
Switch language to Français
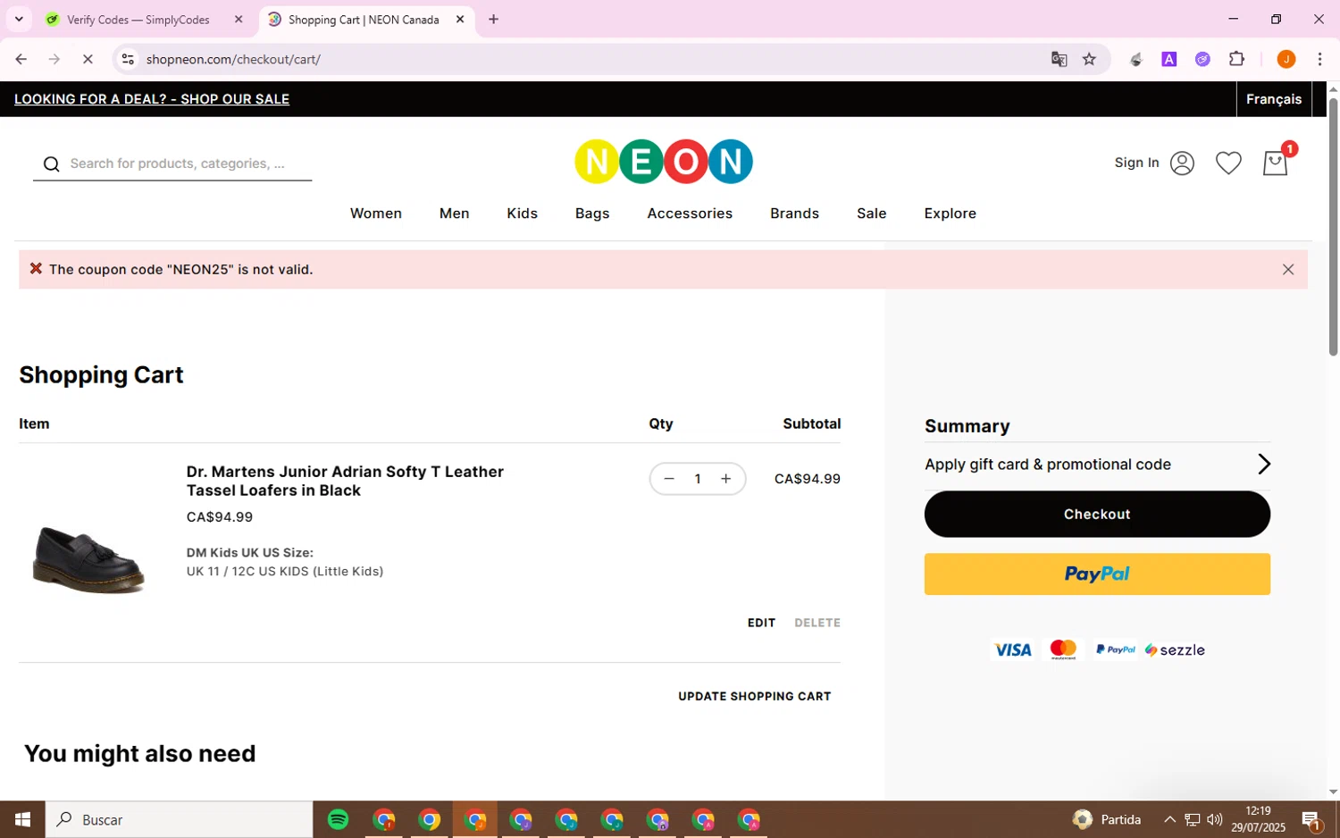(1274, 99)
